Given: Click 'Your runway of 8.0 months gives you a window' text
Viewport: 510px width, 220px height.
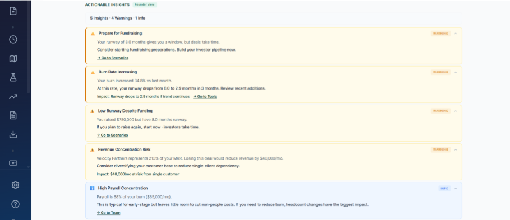Looking at the screenshot, I should click(158, 42).
